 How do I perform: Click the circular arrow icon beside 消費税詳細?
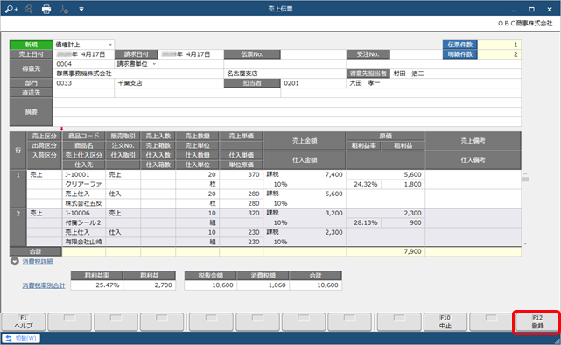[14, 261]
